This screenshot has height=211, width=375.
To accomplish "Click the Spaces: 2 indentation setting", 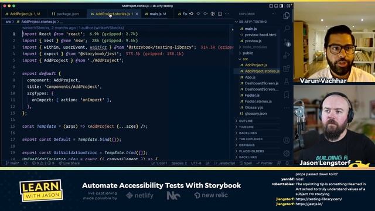I will click(179, 163).
